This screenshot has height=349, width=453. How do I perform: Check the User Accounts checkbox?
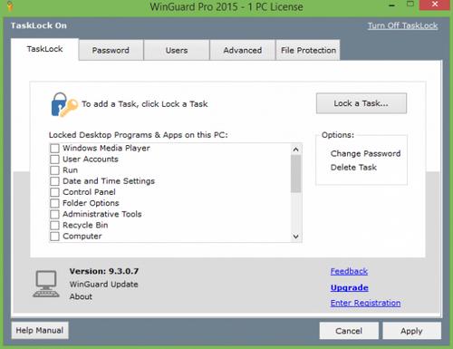[x=54, y=160]
